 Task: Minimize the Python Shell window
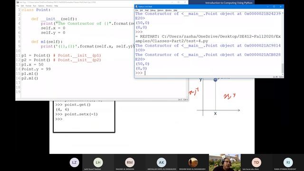[268, 7]
